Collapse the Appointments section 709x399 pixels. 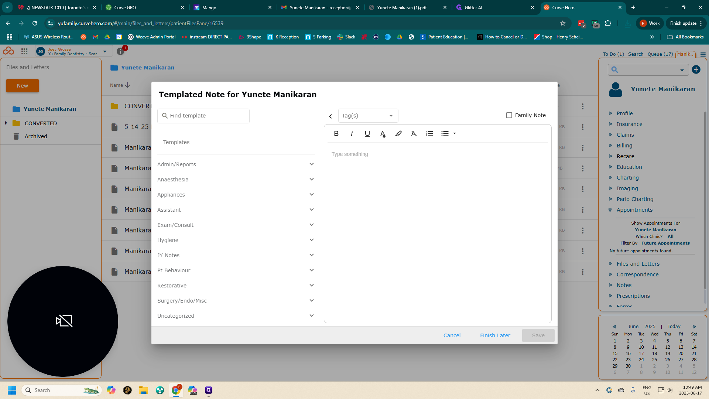coord(634,210)
